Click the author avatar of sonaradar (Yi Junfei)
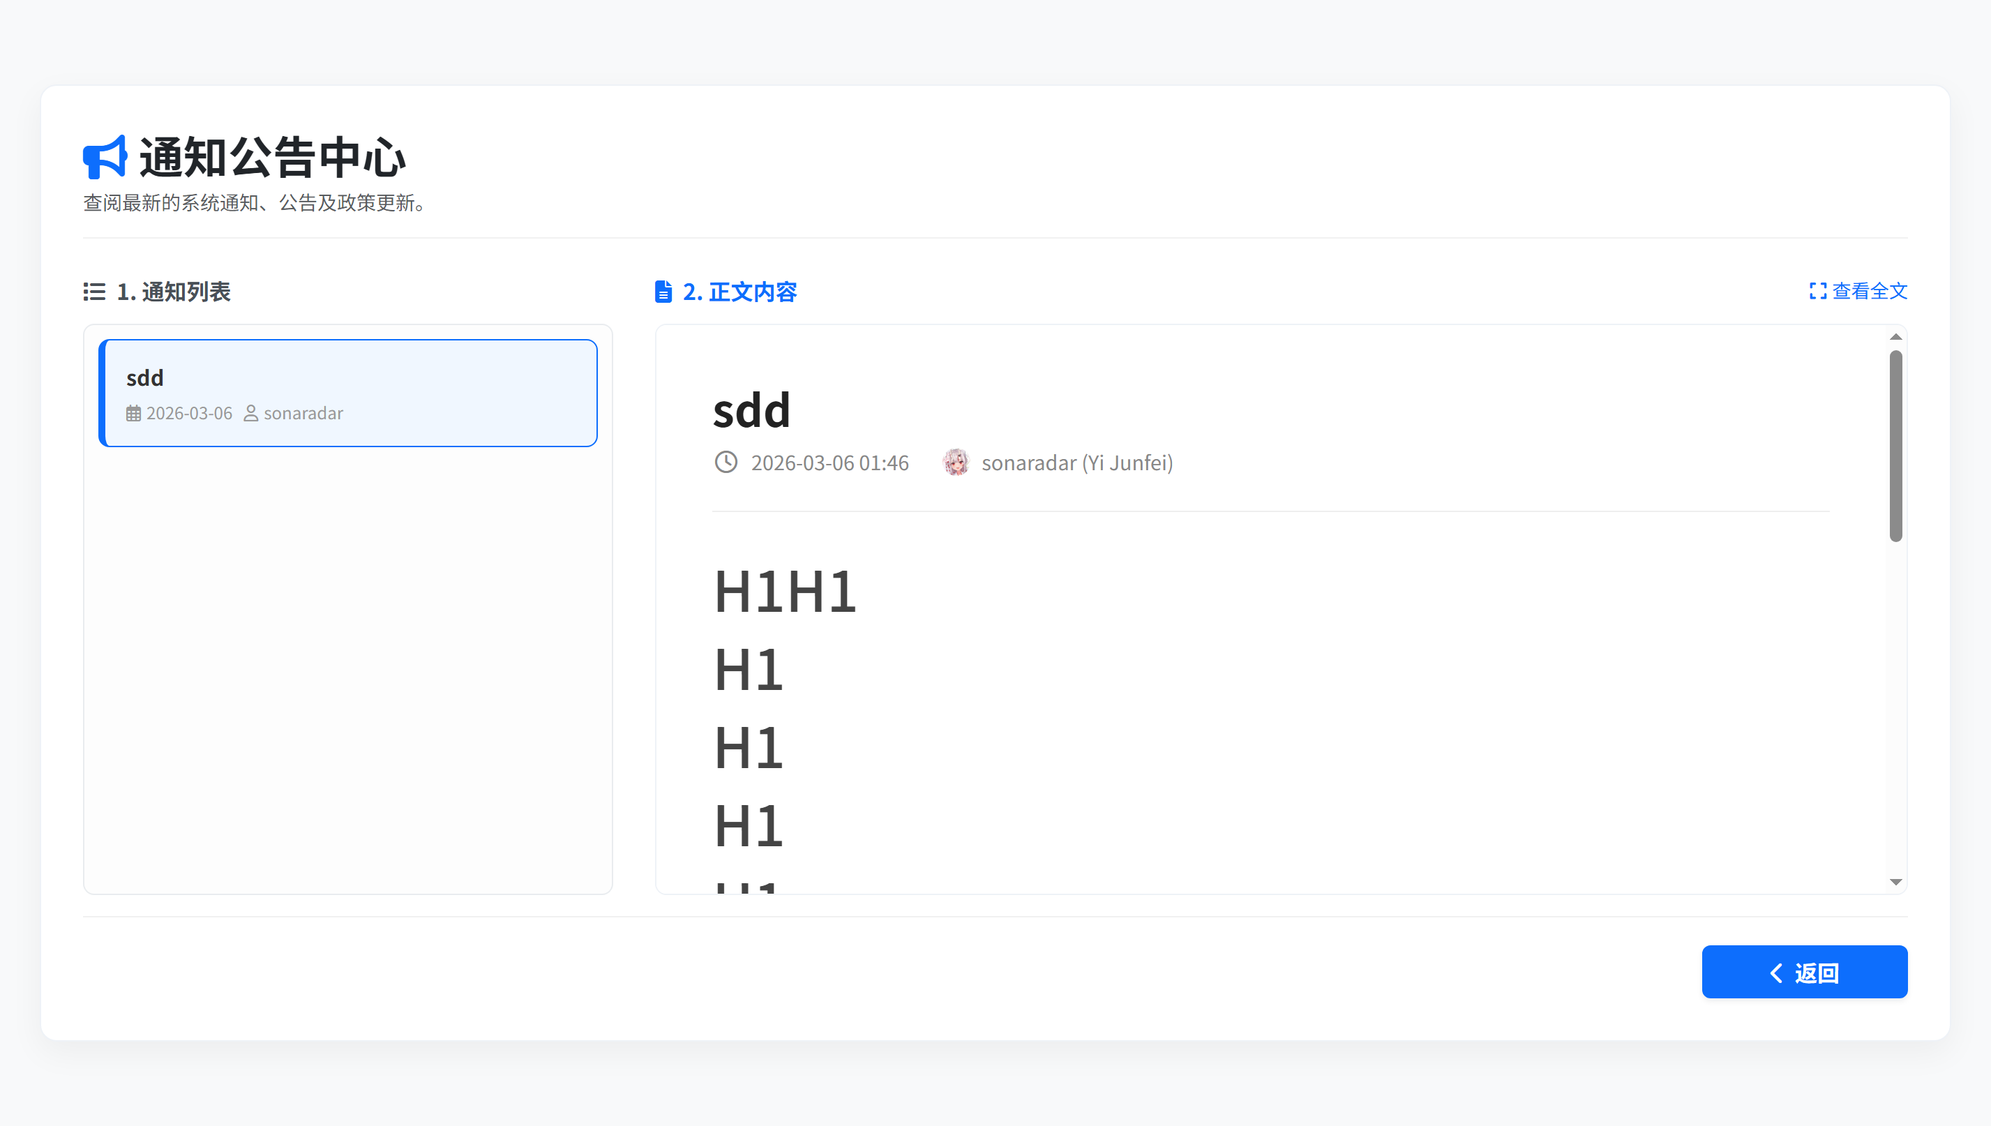1991x1126 pixels. coord(956,463)
